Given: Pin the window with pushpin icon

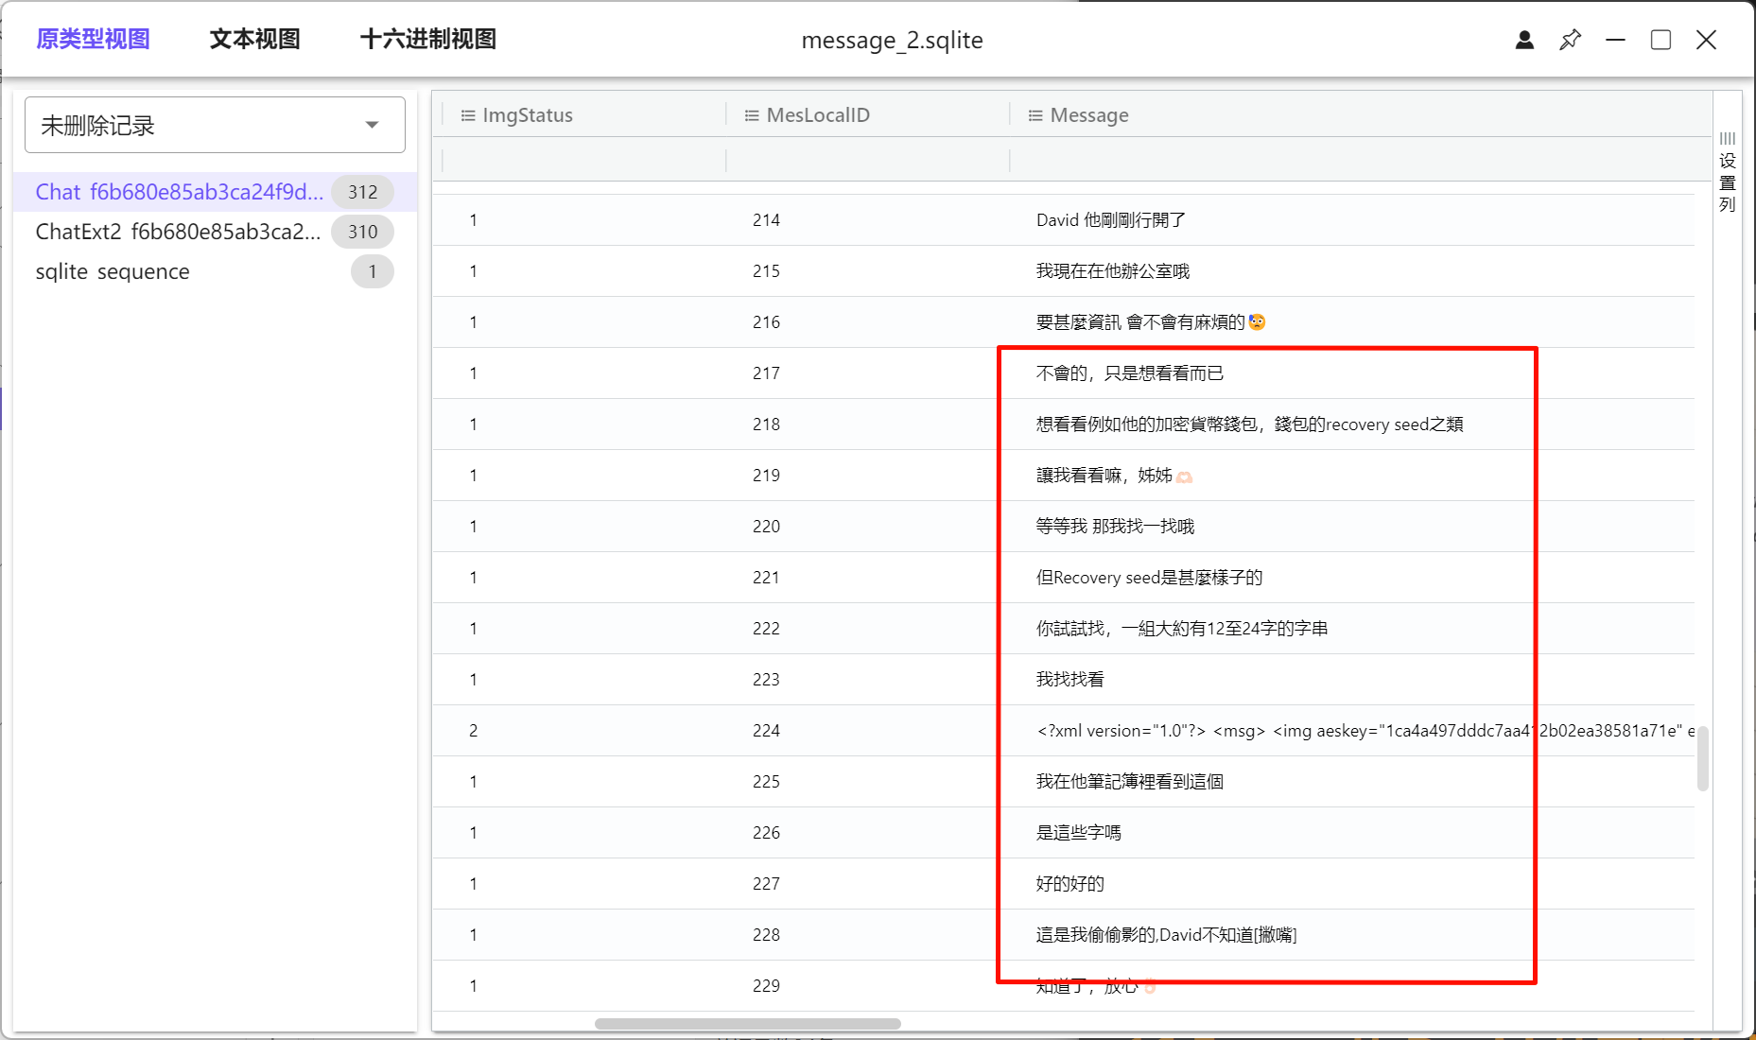Looking at the screenshot, I should 1570,40.
